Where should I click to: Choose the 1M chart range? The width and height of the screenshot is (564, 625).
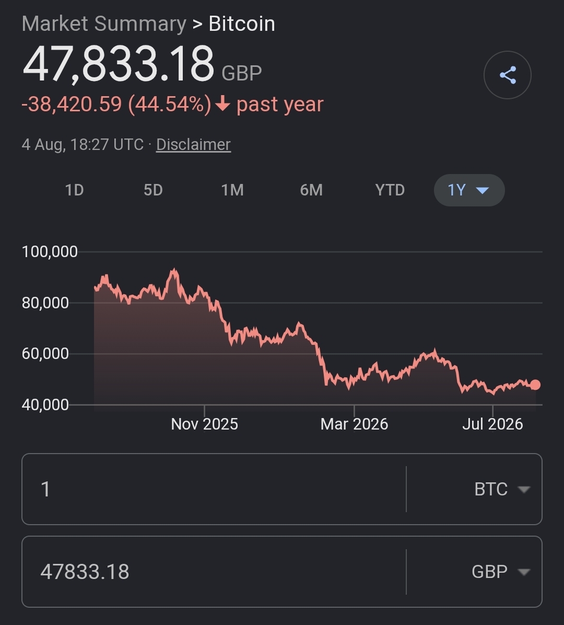tap(232, 190)
